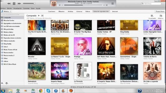Click the now-playing album artwork
This screenshot has width=166, height=93.
point(54,3)
